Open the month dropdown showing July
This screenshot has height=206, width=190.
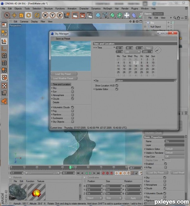[132, 52]
